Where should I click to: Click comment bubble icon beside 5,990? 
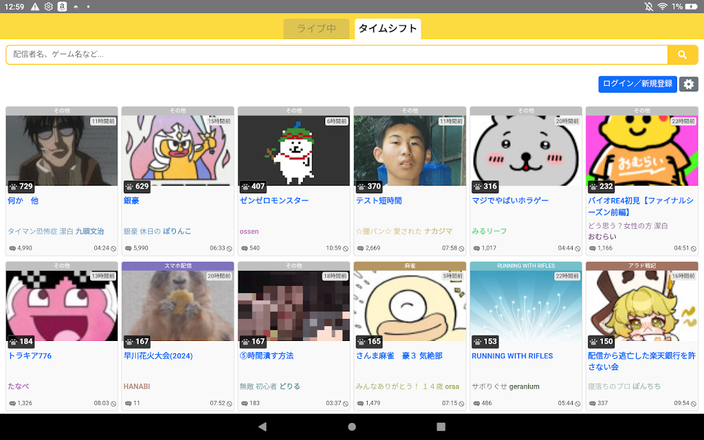click(x=128, y=248)
